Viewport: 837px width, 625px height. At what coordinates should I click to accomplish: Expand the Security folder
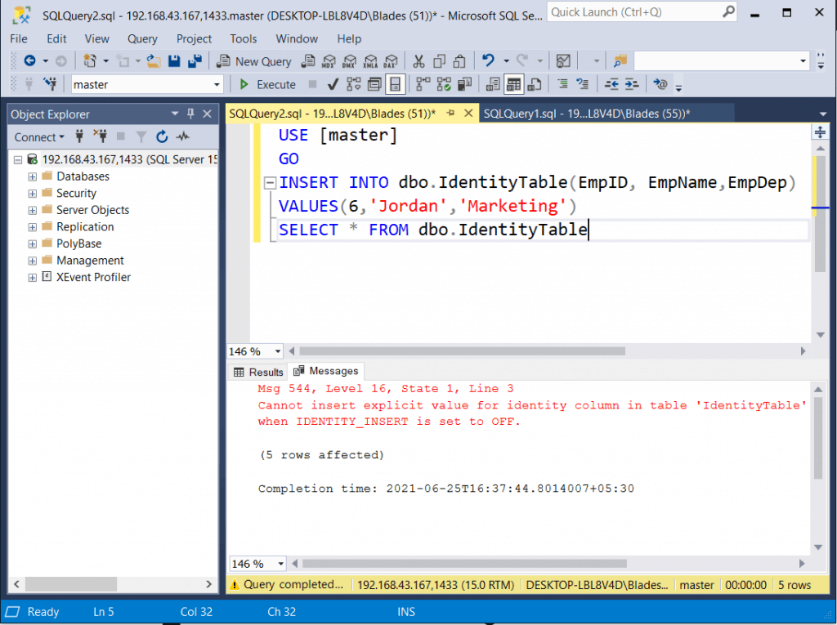pyautogui.click(x=31, y=193)
